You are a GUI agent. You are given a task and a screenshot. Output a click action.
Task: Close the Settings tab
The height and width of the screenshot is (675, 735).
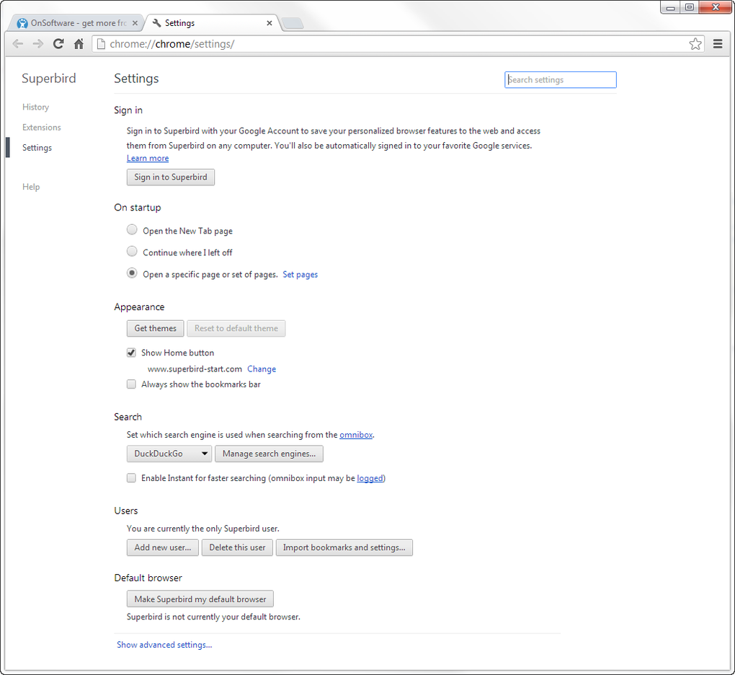point(269,23)
